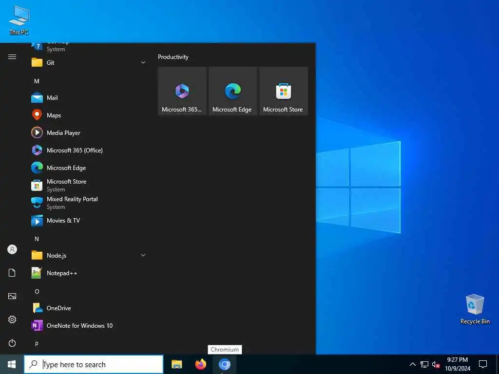This screenshot has height=374, width=499.
Task: Click the Power button in Start sidebar
Action: 12,343
